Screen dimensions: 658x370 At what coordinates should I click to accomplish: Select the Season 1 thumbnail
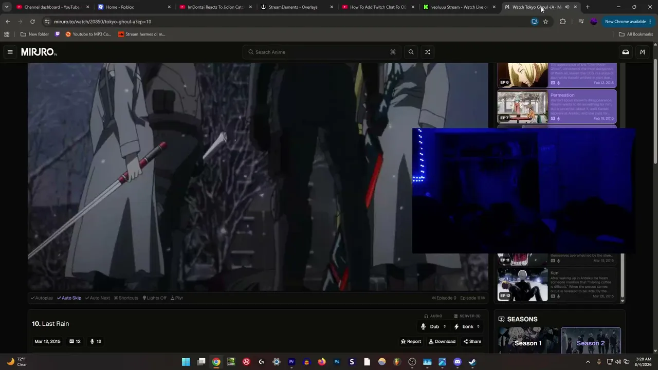tap(528, 341)
